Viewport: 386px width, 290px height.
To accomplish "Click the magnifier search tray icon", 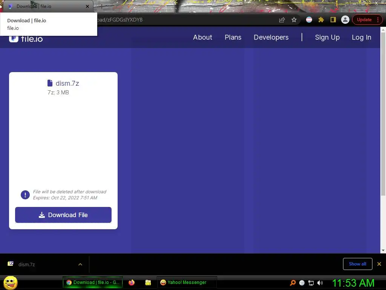I will (293, 282).
